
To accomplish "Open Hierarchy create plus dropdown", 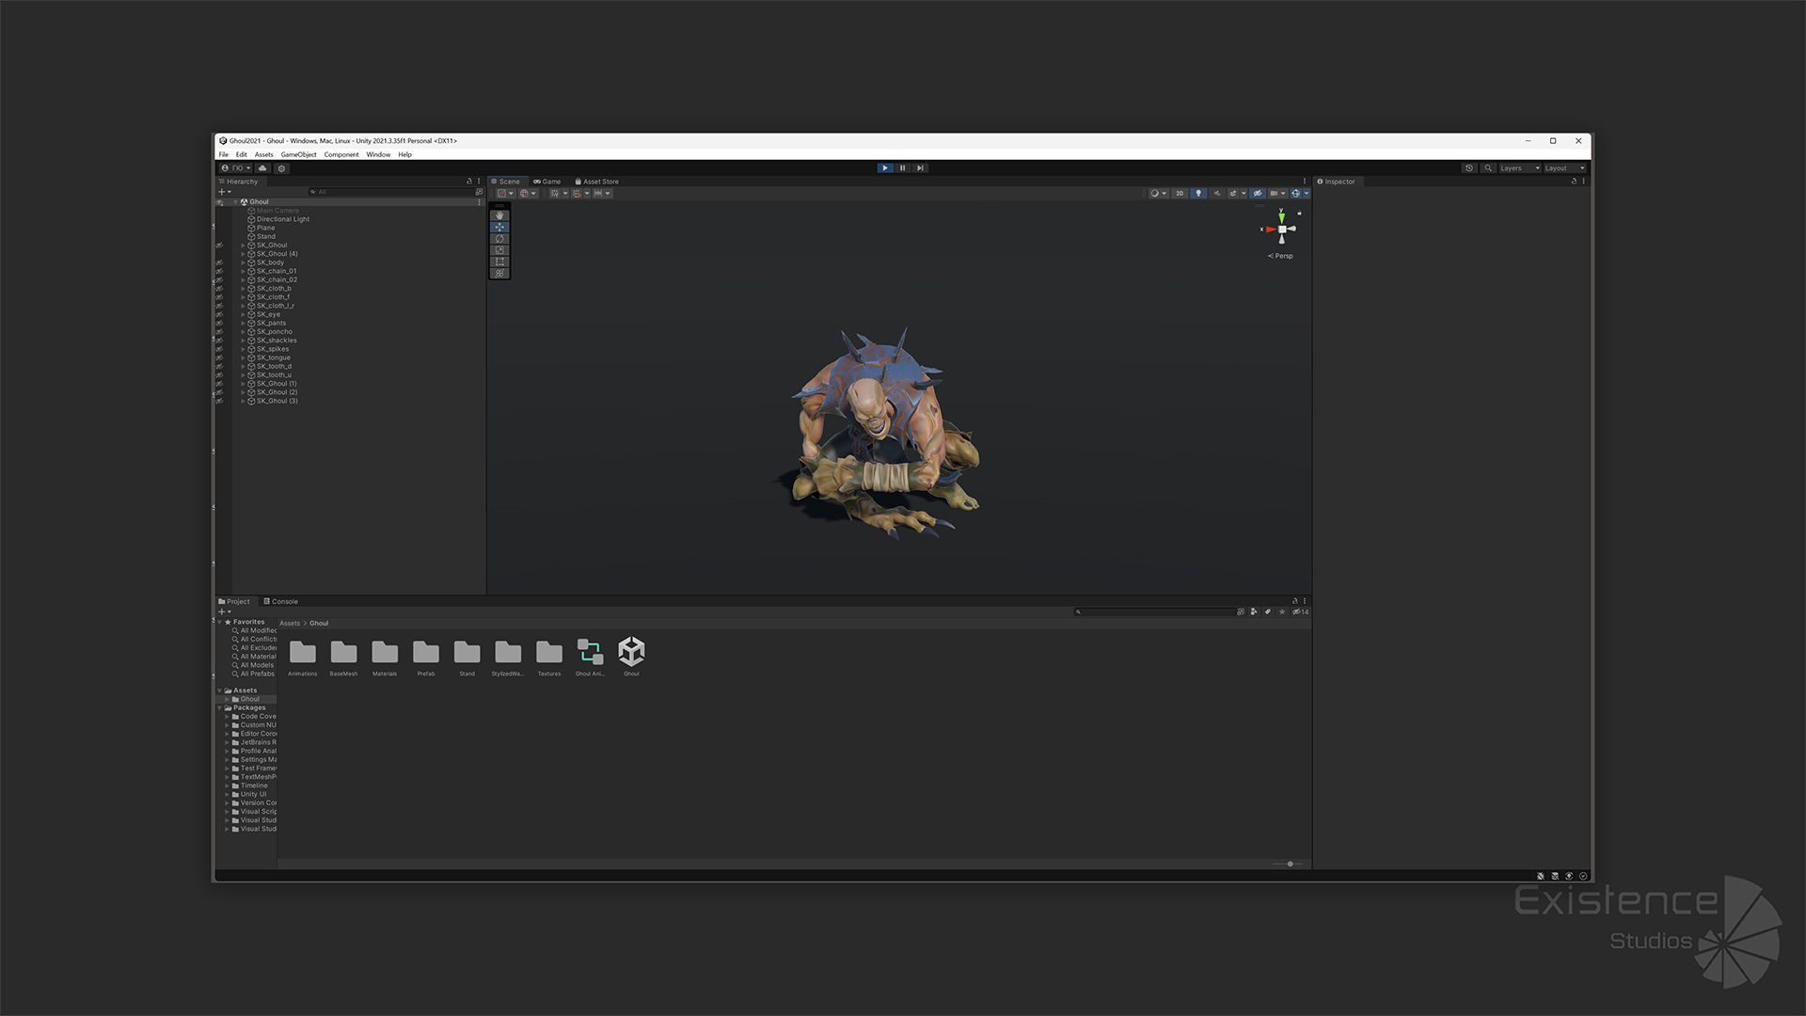I will pos(225,192).
